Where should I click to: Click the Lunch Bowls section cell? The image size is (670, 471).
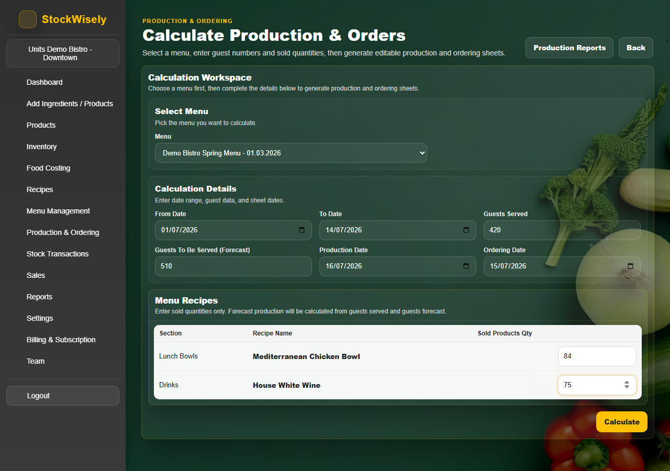click(x=178, y=356)
